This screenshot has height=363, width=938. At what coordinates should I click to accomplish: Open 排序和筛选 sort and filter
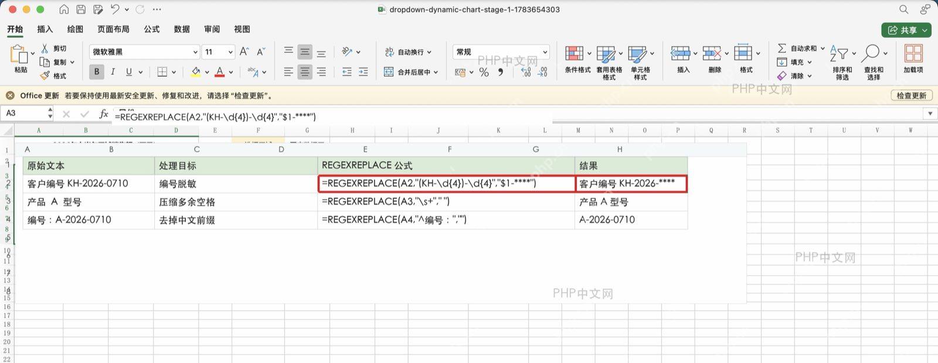[x=842, y=62]
